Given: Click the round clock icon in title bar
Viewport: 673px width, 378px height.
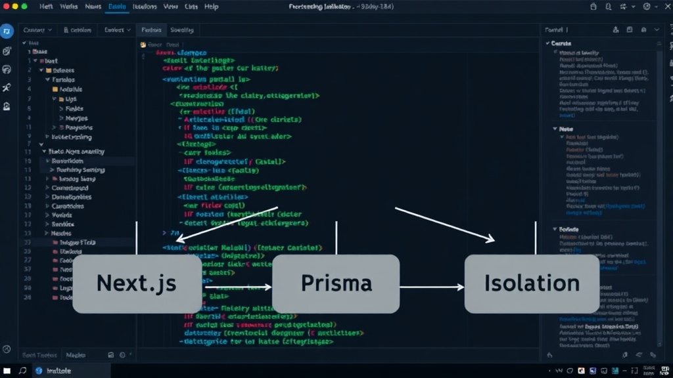Looking at the screenshot, I should [x=647, y=7].
